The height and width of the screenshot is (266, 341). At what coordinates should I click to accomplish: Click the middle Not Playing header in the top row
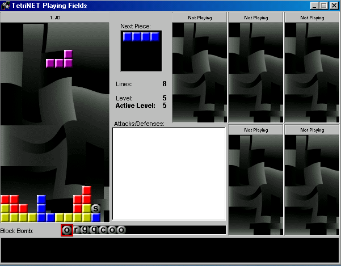[x=256, y=18]
